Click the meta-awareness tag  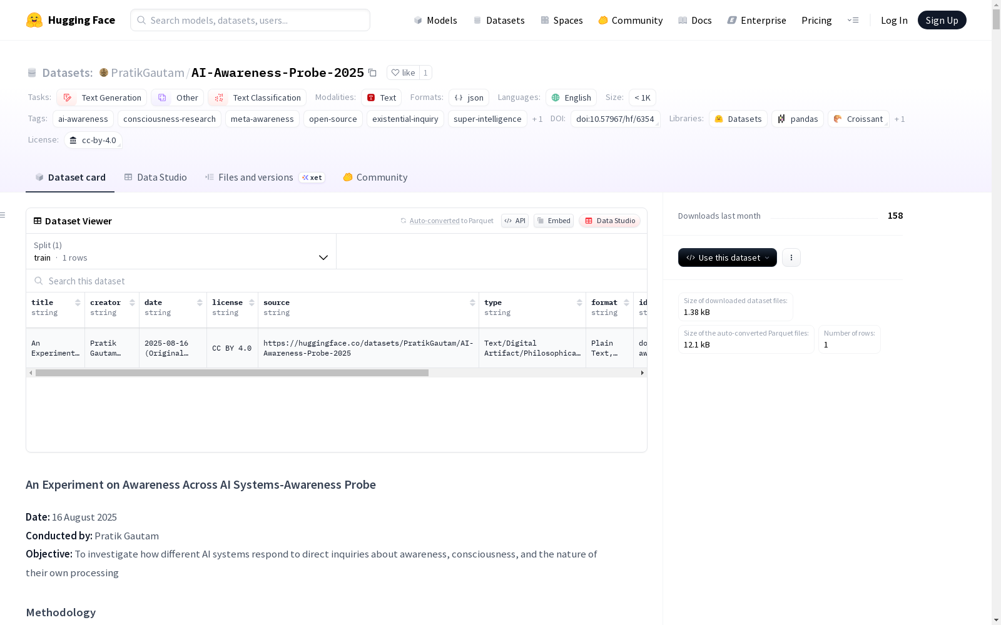coord(262,119)
